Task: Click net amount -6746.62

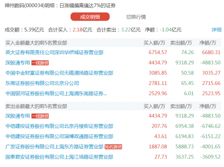Action: click(210, 126)
